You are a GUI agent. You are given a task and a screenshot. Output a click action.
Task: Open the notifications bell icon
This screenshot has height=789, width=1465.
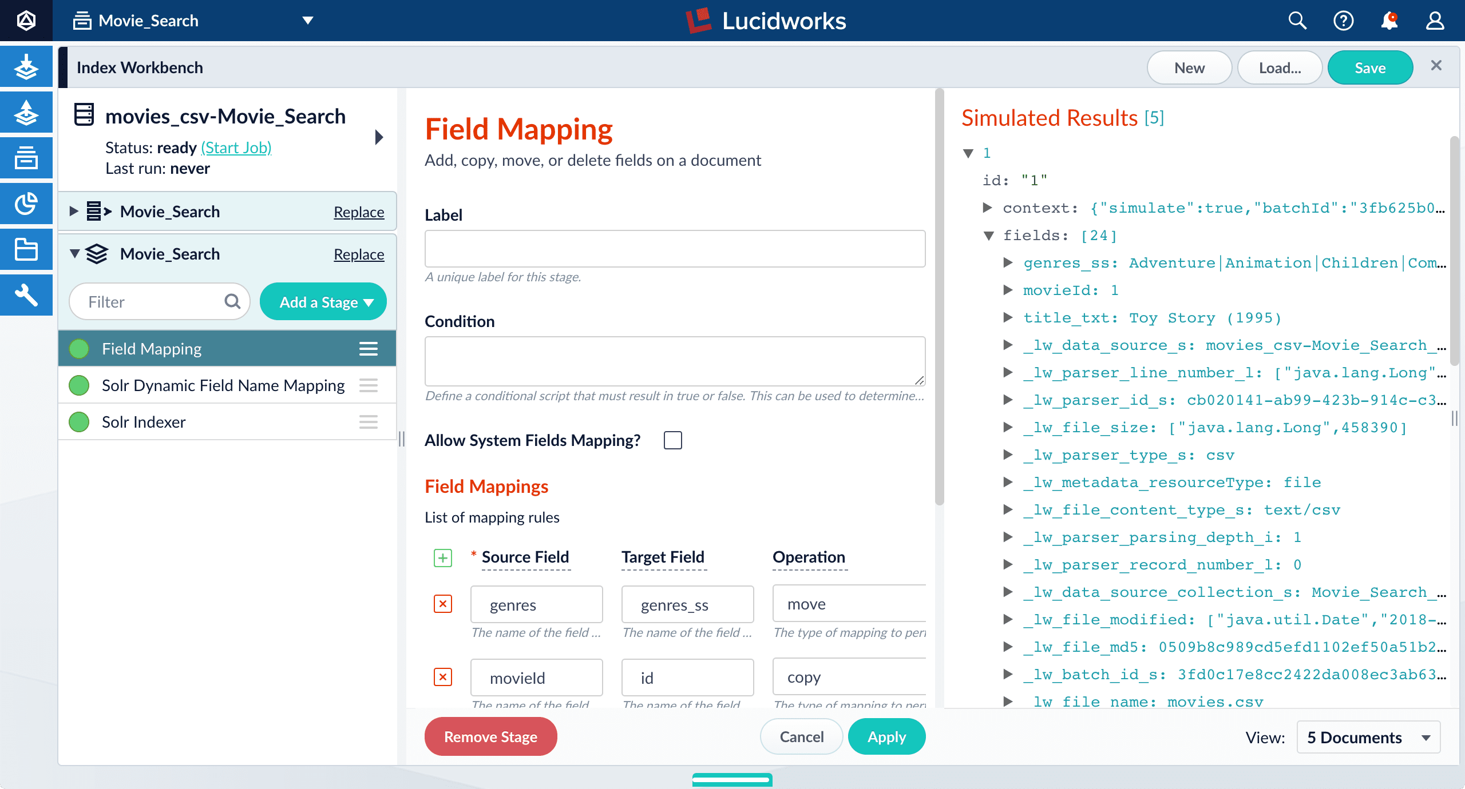[x=1389, y=21]
